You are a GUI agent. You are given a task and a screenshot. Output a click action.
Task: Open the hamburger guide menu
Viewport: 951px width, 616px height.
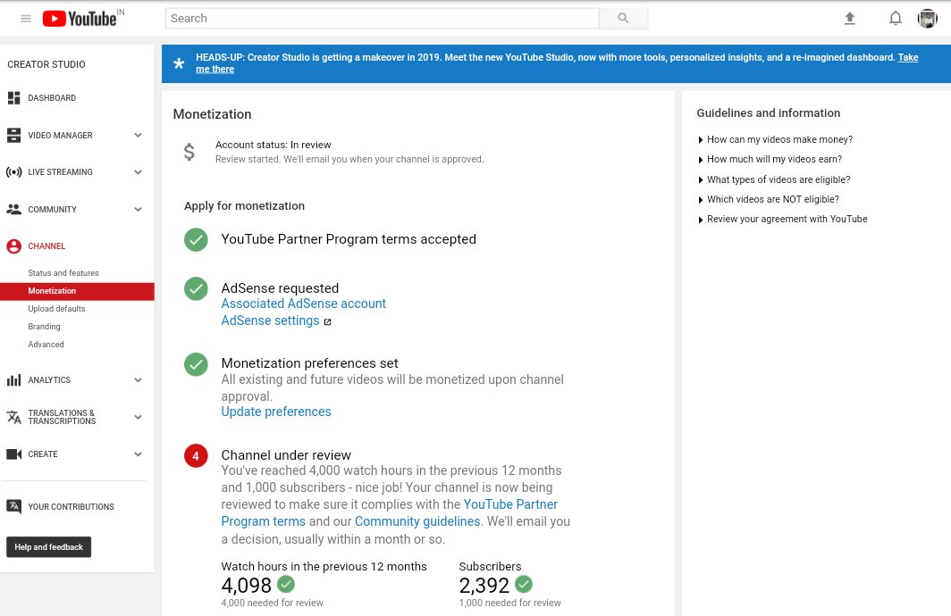25,19
